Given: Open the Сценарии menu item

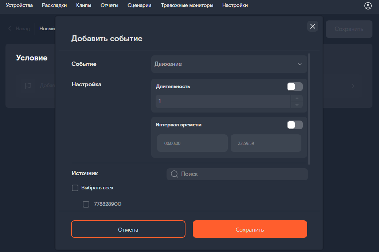Looking at the screenshot, I should click(139, 5).
